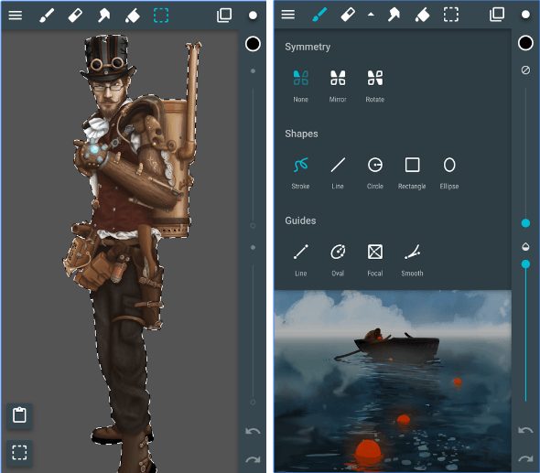Select the fill bucket tool in left toolbar

coord(132,16)
